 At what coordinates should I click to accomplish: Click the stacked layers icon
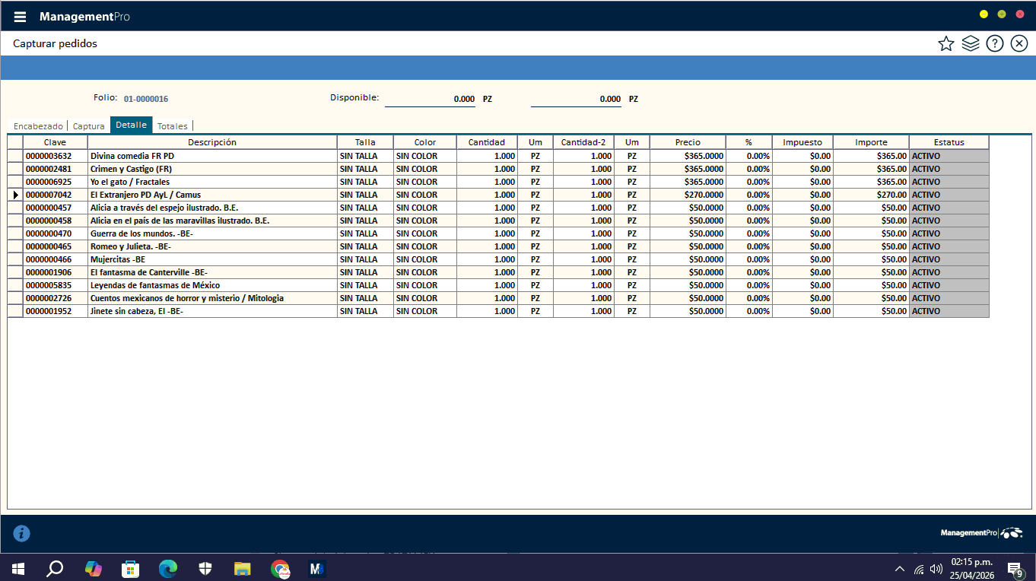pos(970,43)
